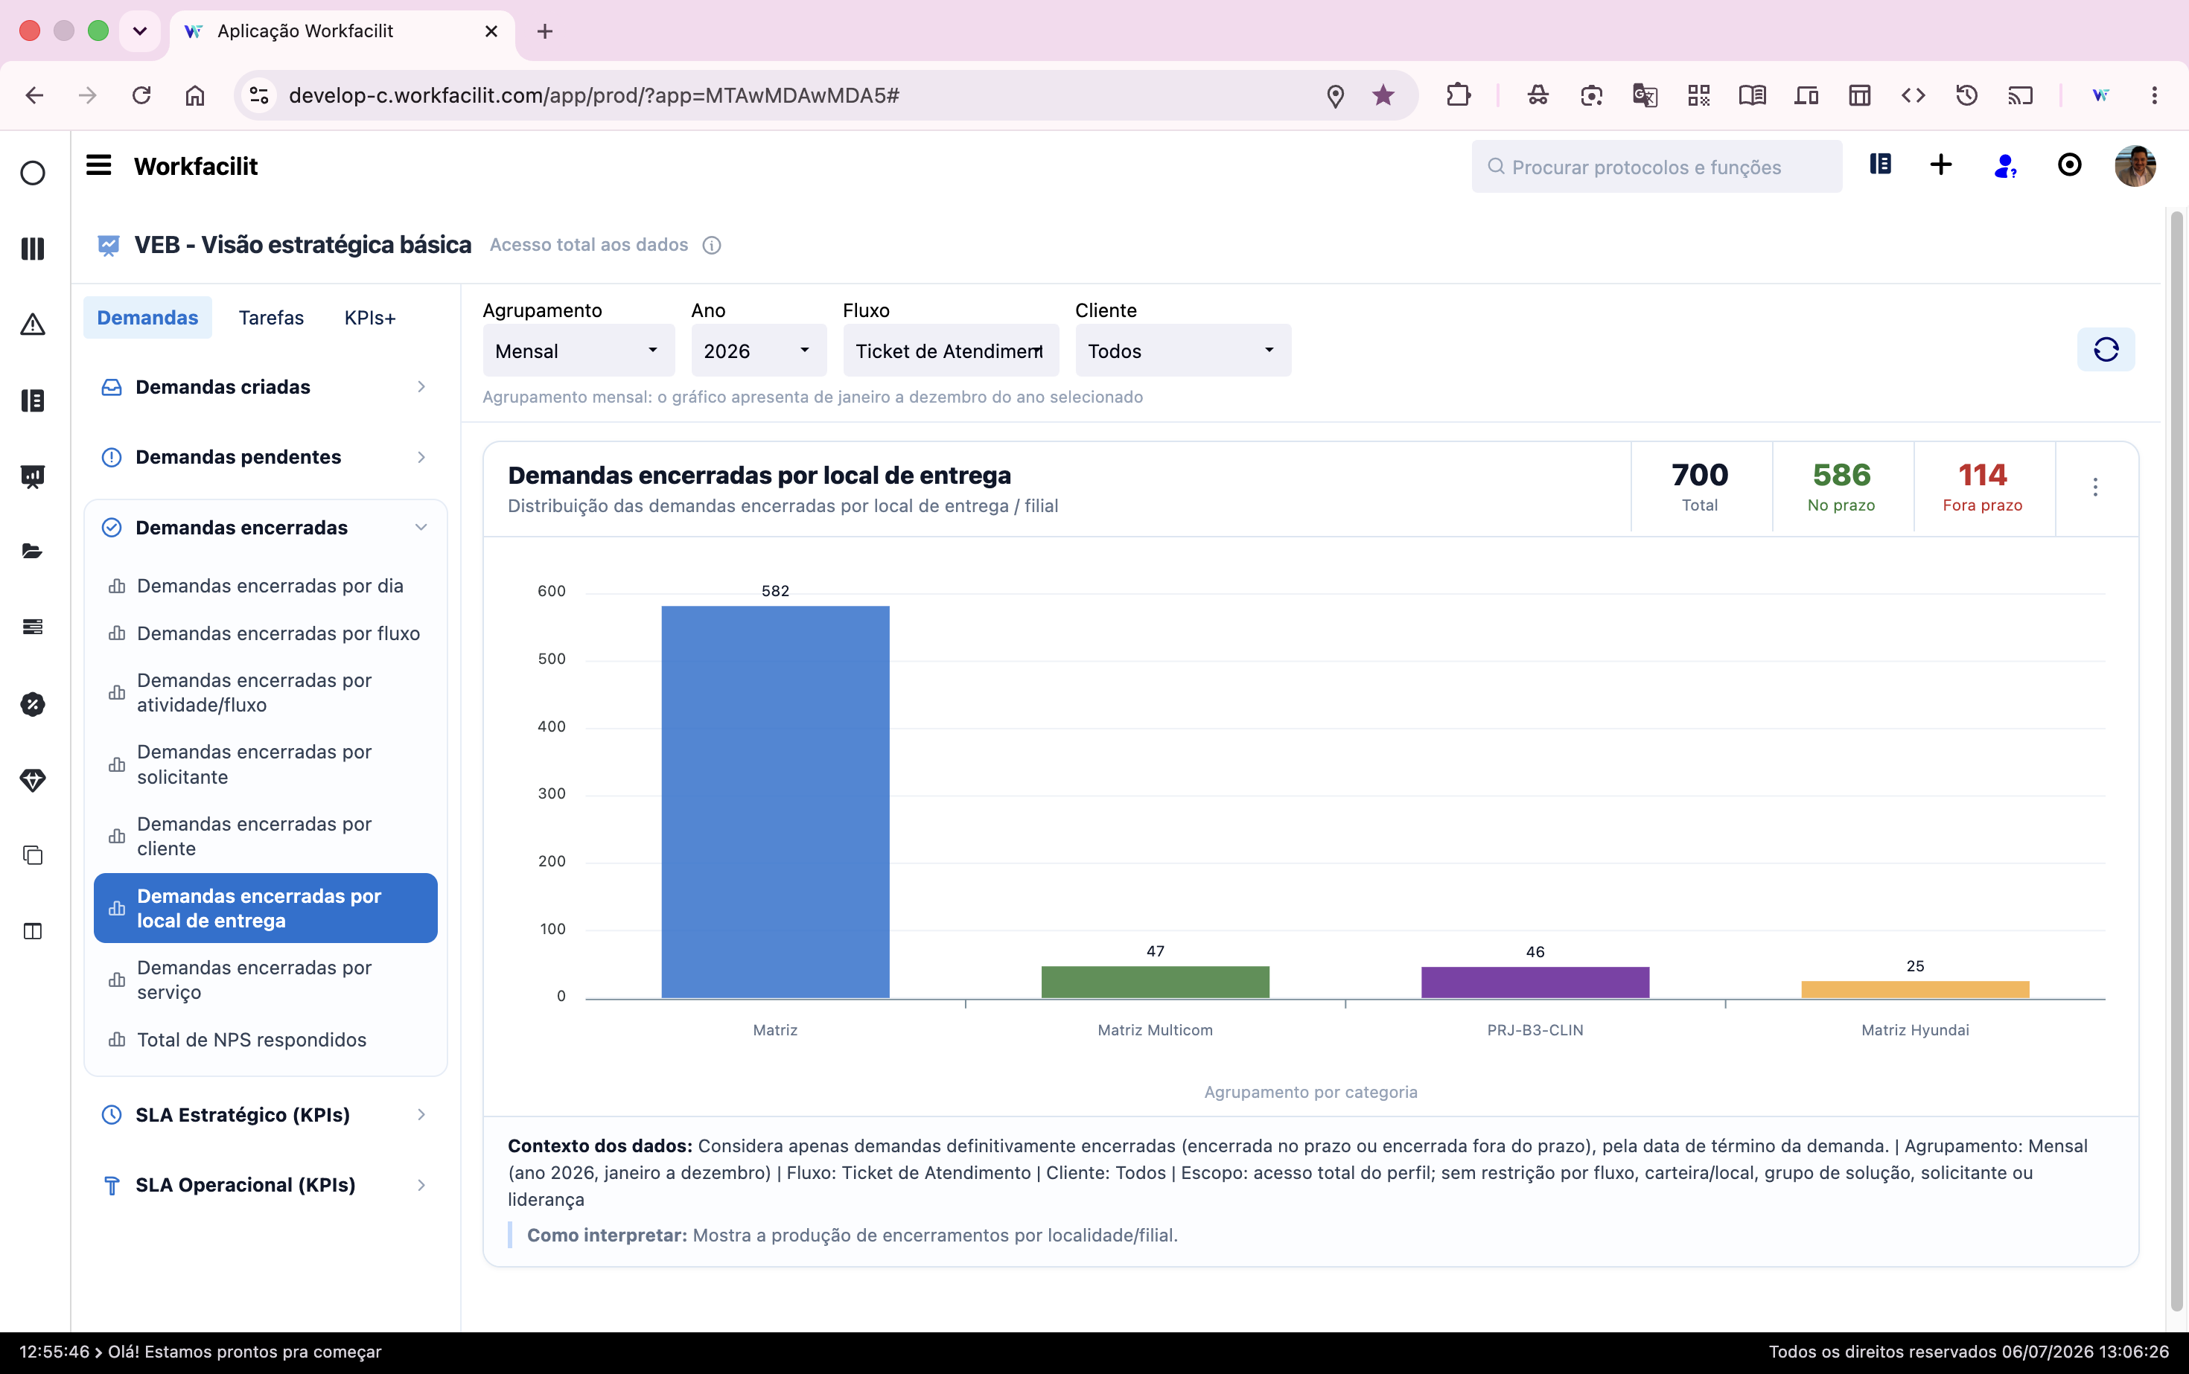Click the stacked servers sidebar icon

click(33, 627)
